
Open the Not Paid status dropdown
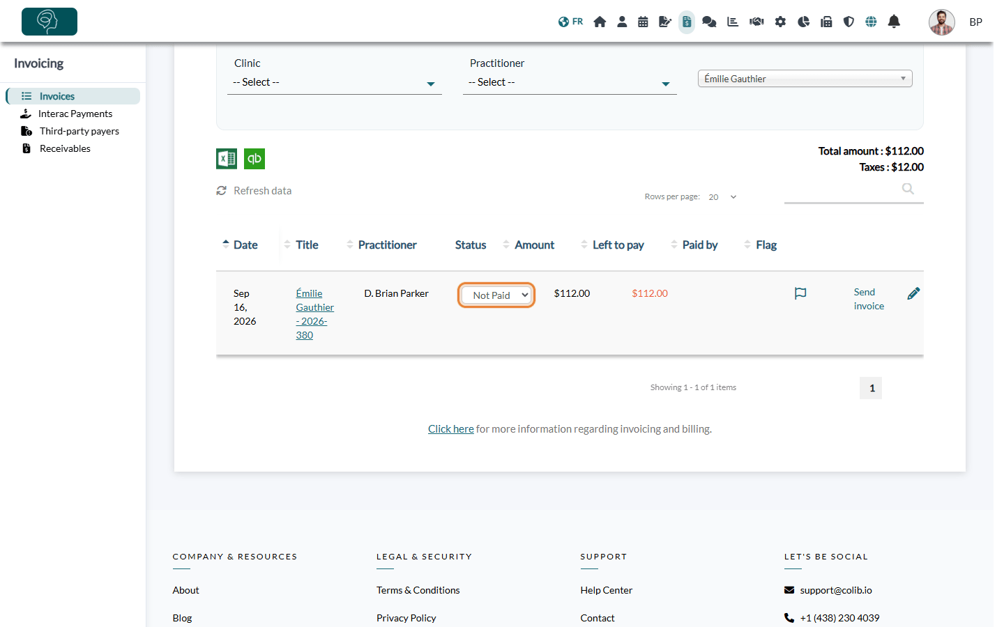click(x=496, y=295)
